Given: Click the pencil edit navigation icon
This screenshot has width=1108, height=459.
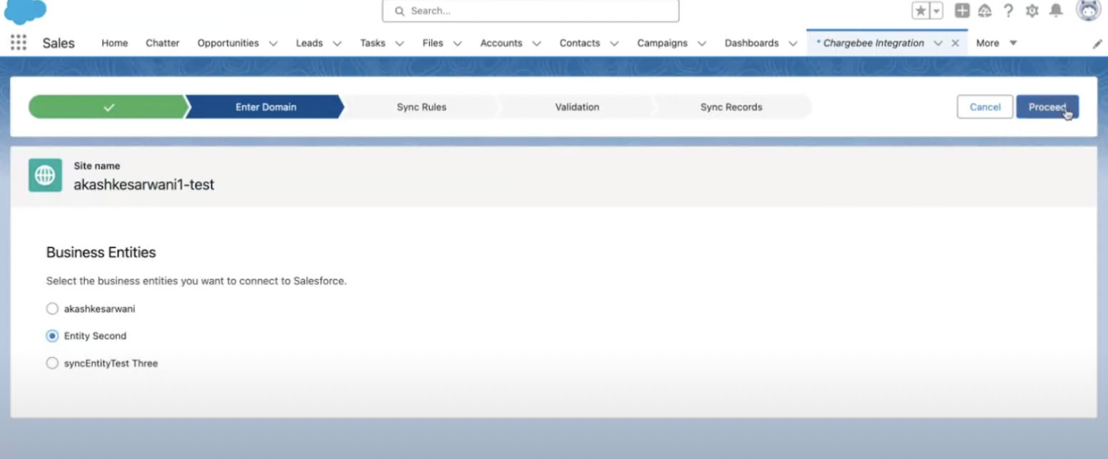Looking at the screenshot, I should click(x=1097, y=43).
